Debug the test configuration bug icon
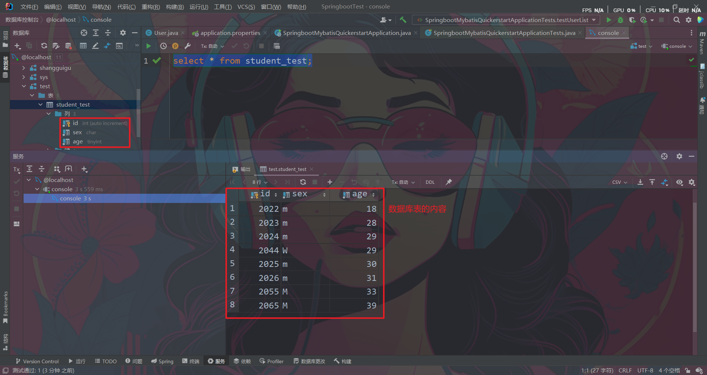 pyautogui.click(x=620, y=20)
